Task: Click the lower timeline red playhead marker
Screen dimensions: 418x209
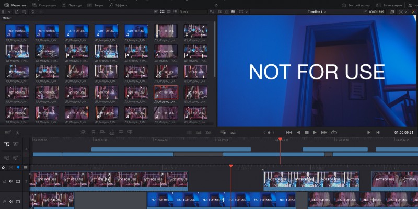Action: (x=231, y=166)
